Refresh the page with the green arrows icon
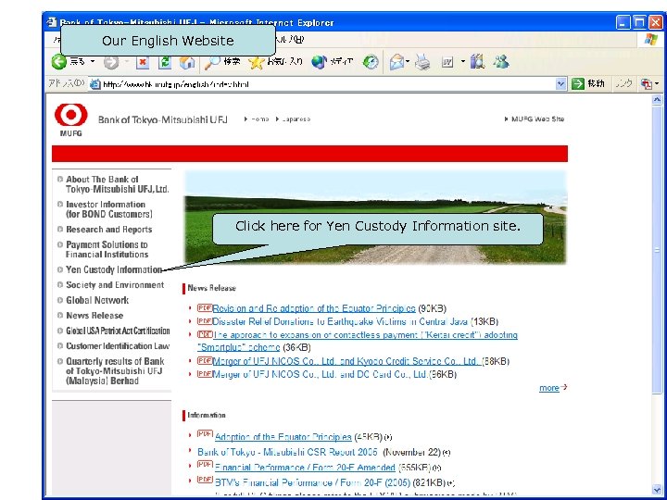Screen dimensions: 667x500 click(x=165, y=63)
